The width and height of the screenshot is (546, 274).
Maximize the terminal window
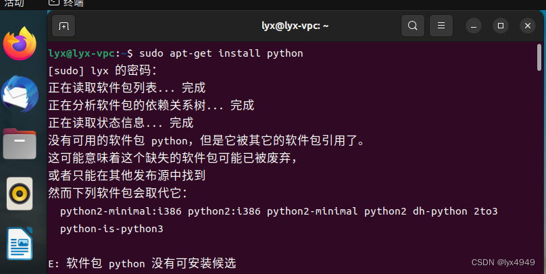501,26
